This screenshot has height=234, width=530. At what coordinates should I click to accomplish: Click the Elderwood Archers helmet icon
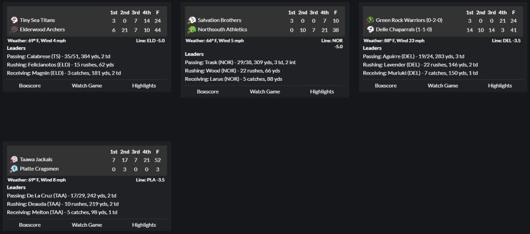[x=15, y=30]
